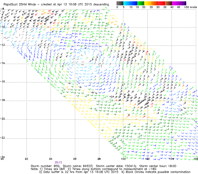Click the brown 35-40 knots legend swatch

pos(169,3)
